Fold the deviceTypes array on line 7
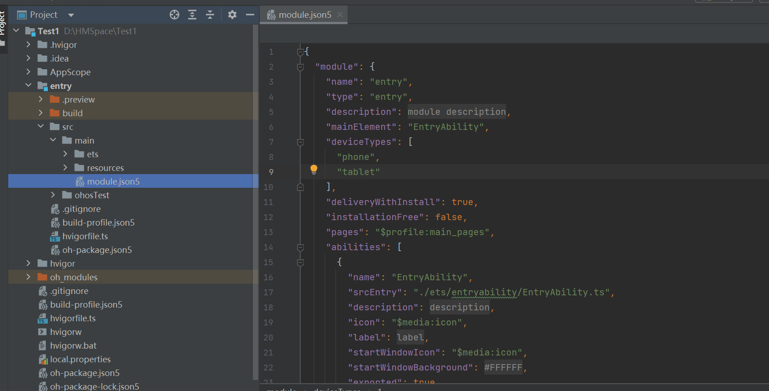Screen dimensions: 769x391 pyautogui.click(x=300, y=142)
